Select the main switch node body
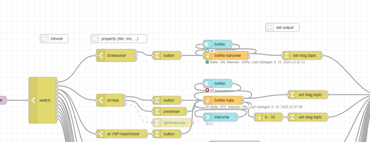The width and height of the screenshot is (370, 142). click(x=43, y=100)
